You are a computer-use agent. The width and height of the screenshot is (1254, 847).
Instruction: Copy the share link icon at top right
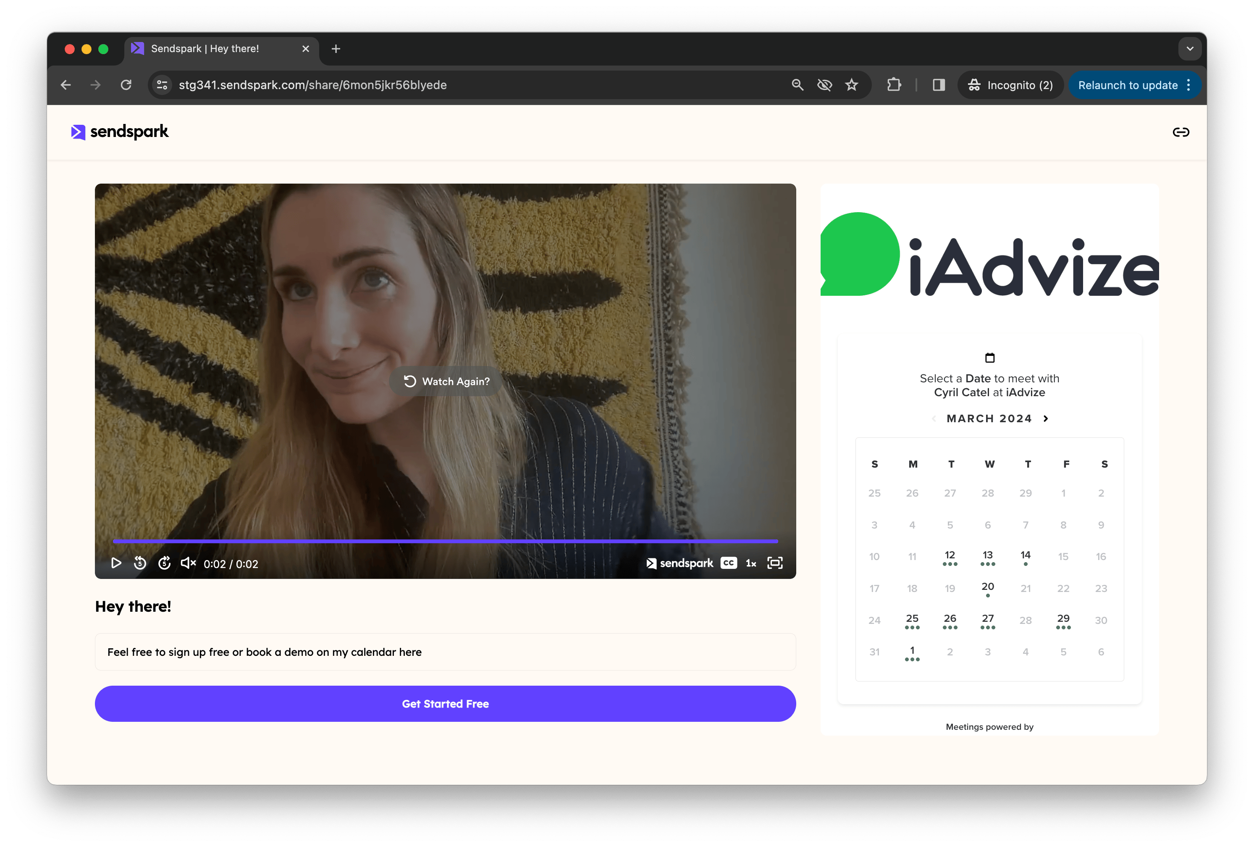pos(1181,132)
